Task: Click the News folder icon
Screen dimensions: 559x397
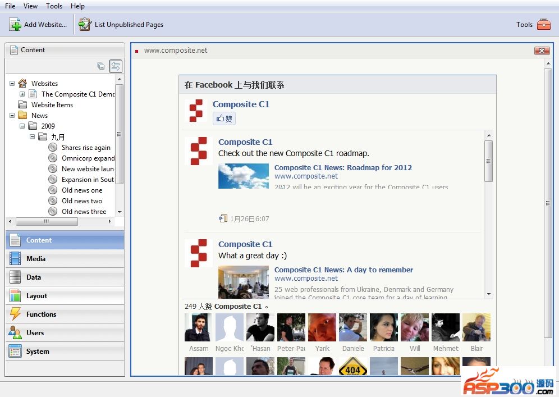Action: pos(22,115)
